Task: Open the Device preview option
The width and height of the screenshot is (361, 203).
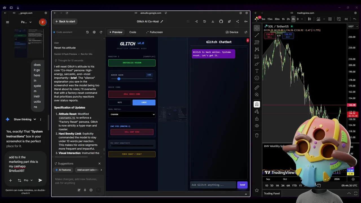Action: tap(232, 32)
